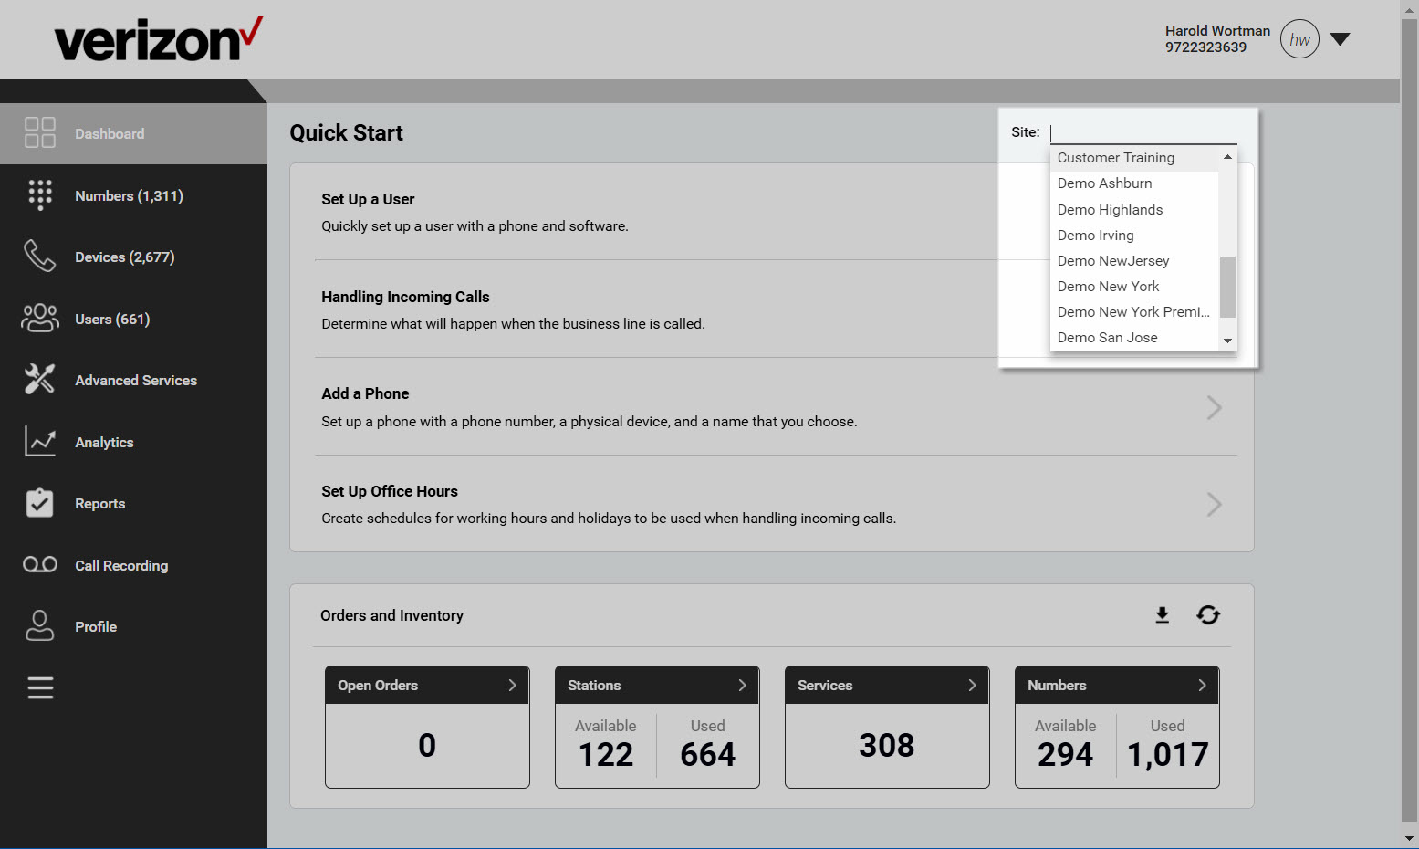Image resolution: width=1419 pixels, height=849 pixels.
Task: Click Services count 308
Action: tap(886, 745)
